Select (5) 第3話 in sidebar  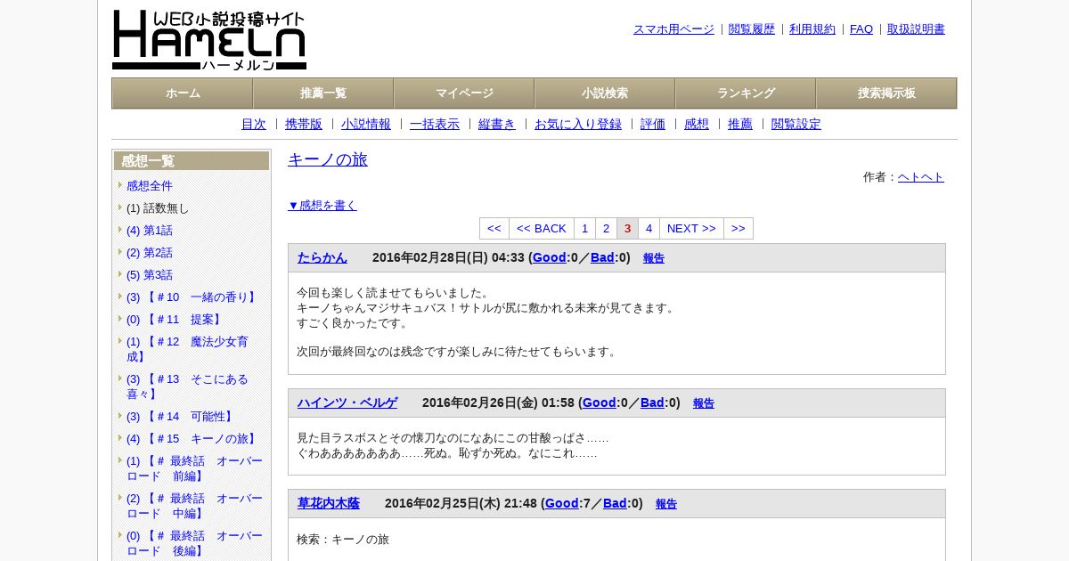(x=150, y=275)
